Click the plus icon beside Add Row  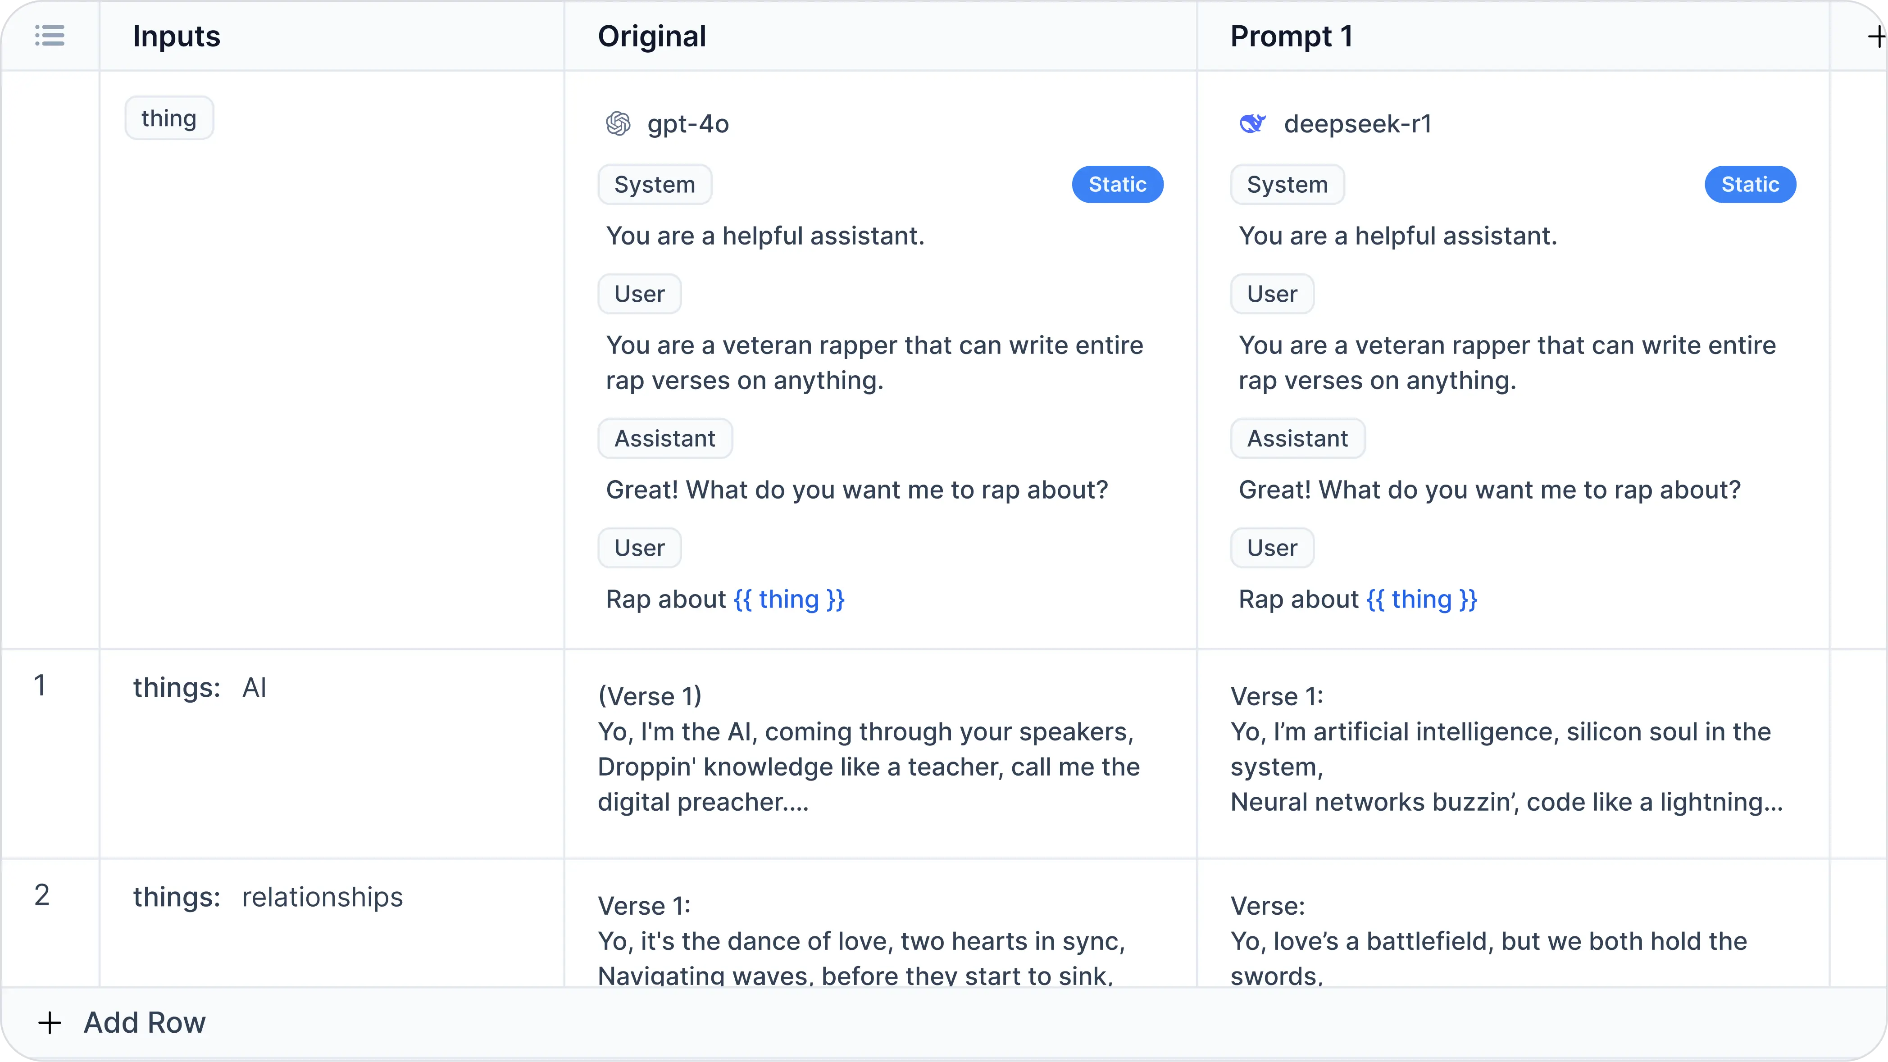coord(50,1022)
